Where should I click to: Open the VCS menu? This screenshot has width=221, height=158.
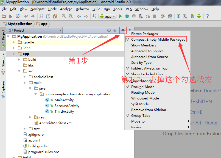point(129,9)
